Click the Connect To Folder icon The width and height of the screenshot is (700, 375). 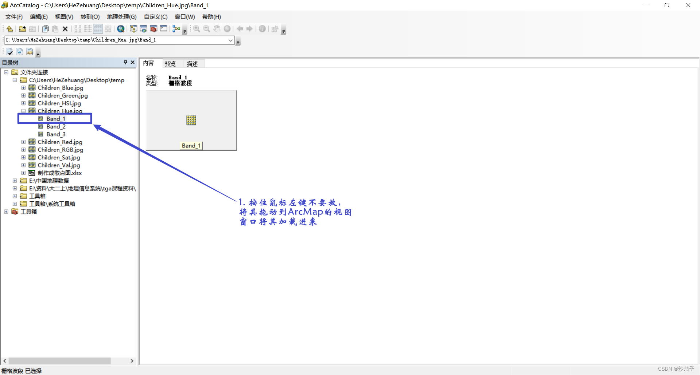[22, 29]
